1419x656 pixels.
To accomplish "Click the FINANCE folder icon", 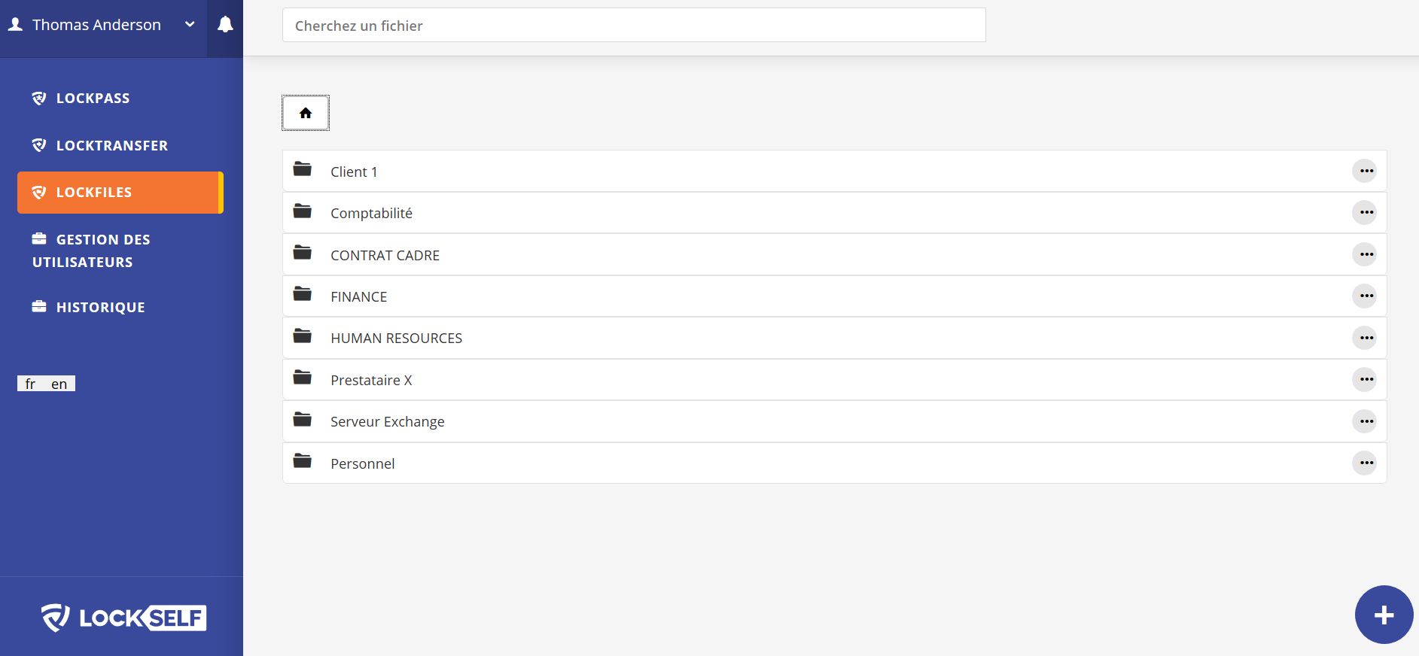I will pyautogui.click(x=303, y=295).
